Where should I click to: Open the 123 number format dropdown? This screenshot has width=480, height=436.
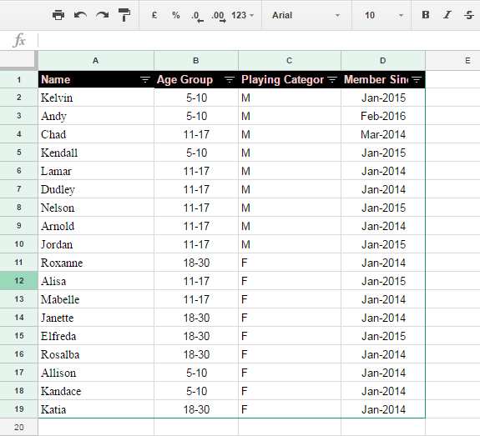pyautogui.click(x=242, y=15)
